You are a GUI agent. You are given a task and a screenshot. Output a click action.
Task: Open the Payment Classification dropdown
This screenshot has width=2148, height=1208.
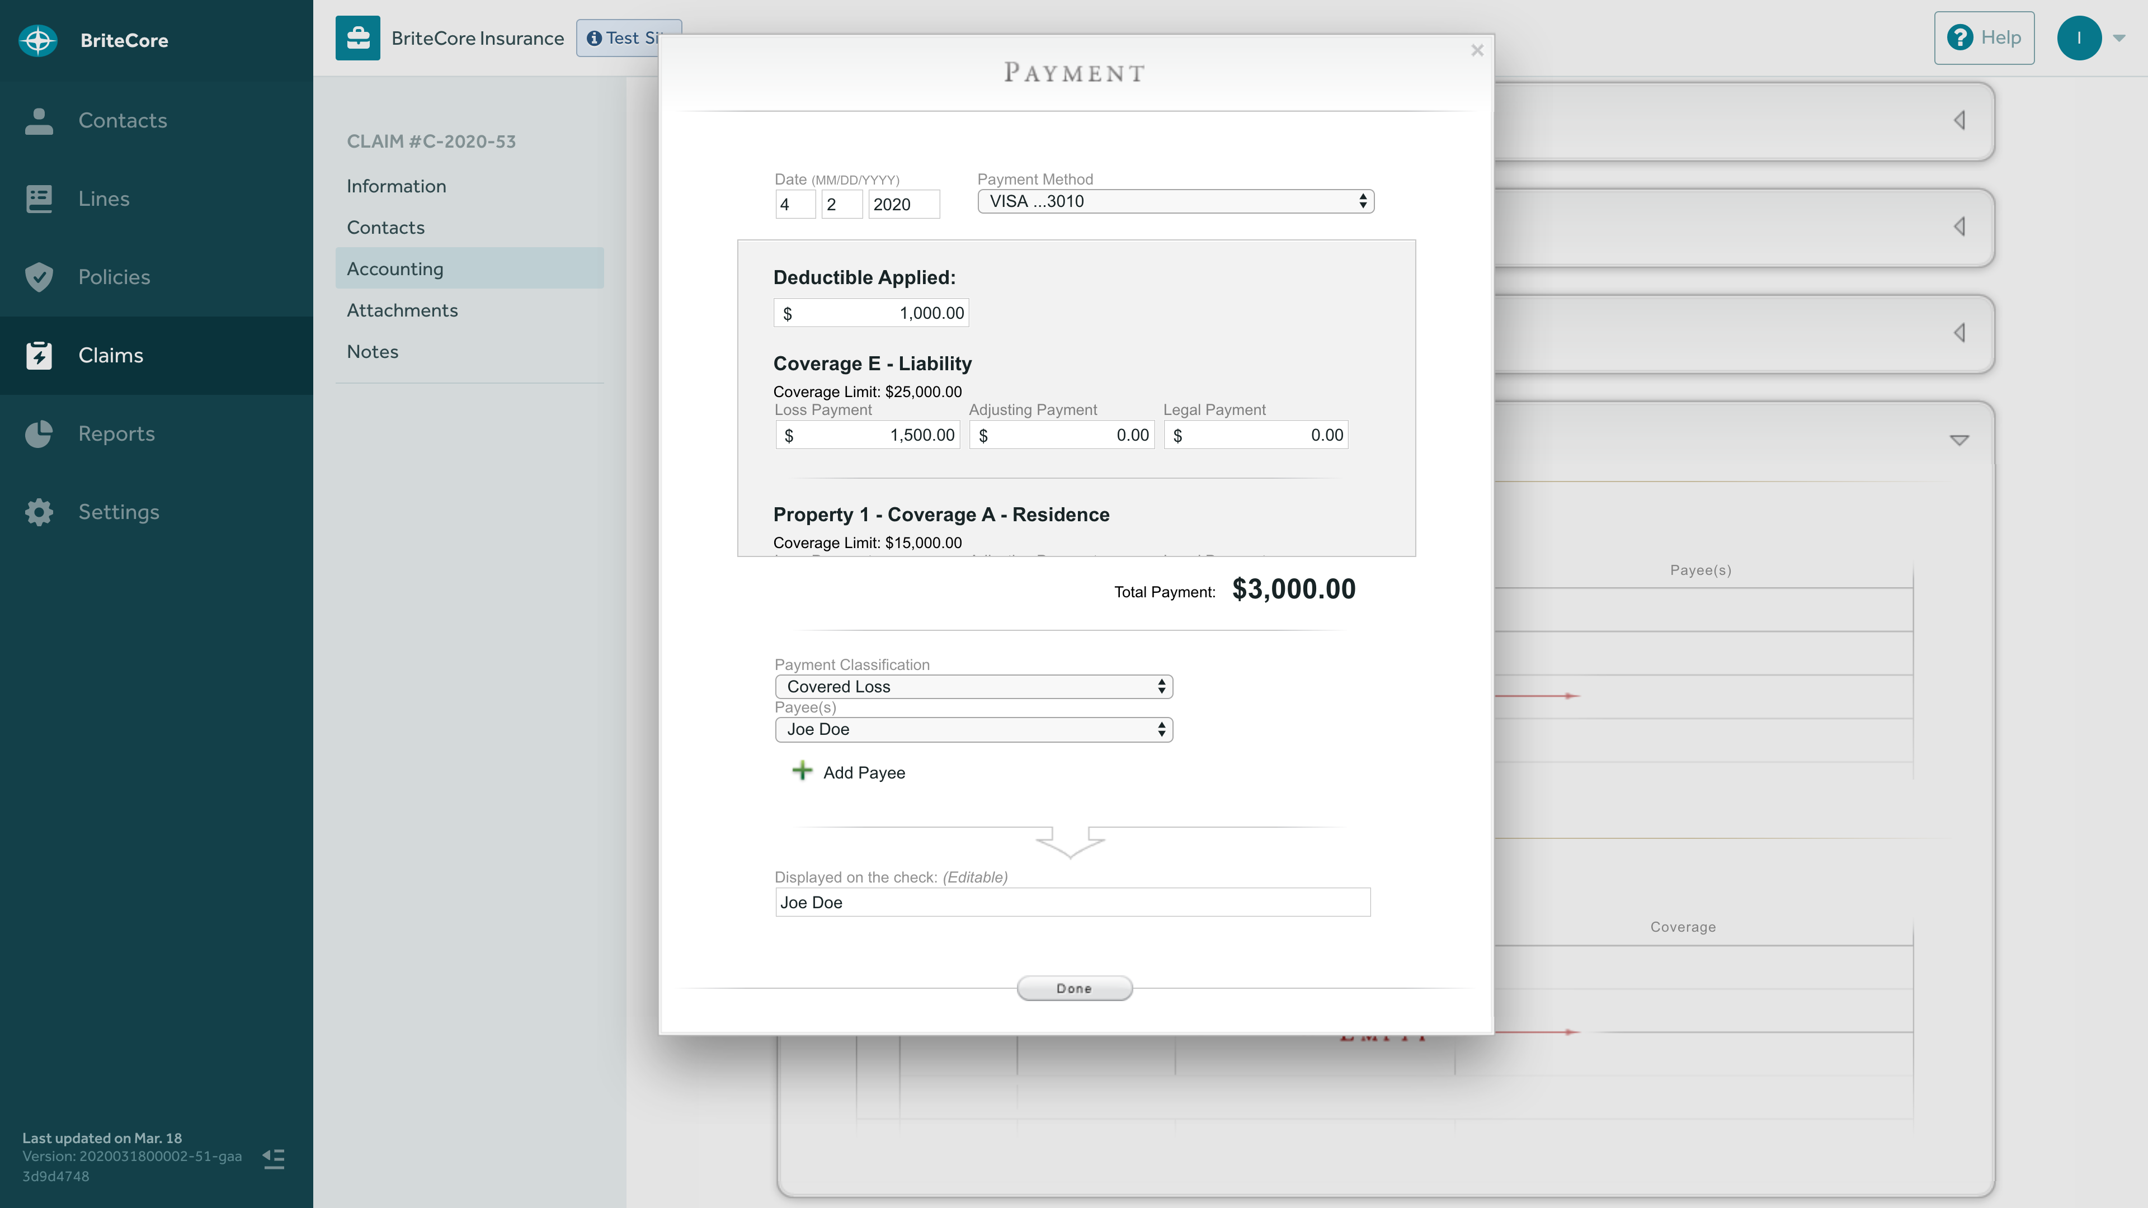pyautogui.click(x=974, y=686)
